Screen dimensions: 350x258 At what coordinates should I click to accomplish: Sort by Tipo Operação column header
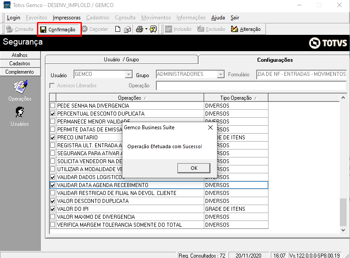coord(236,98)
